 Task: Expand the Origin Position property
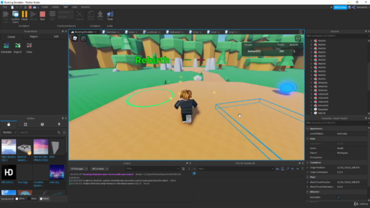tap(308, 168)
